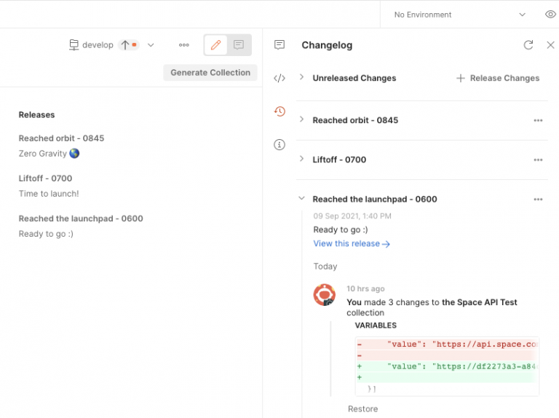Click the Space API Test collection name
The width and height of the screenshot is (559, 418).
point(480,302)
